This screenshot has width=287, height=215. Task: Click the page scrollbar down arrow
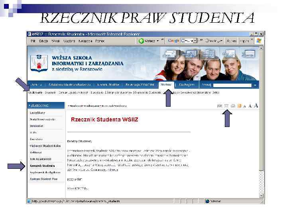[261, 196]
